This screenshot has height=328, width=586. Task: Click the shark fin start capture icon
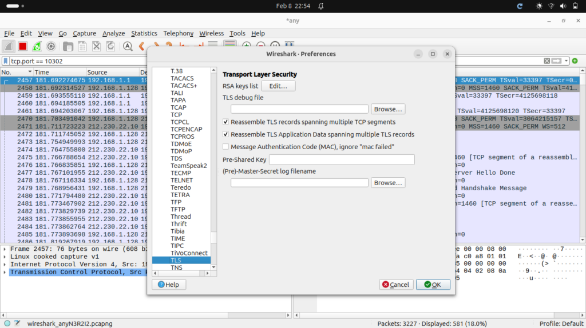pos(9,46)
